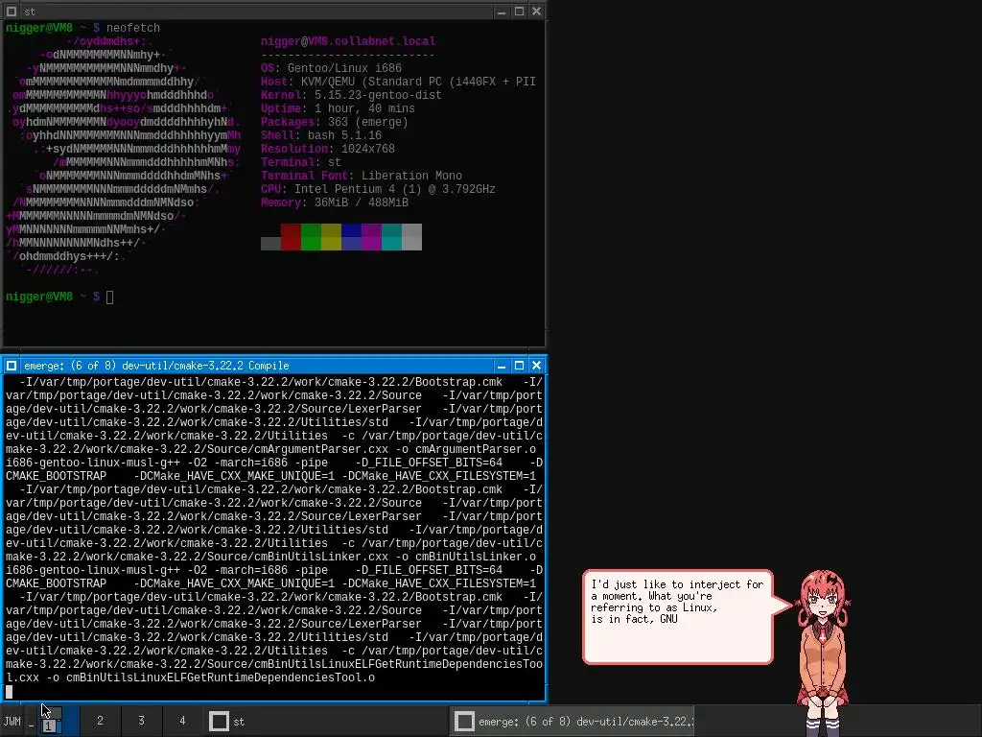Switch to virtual desktop 1 in pager
Screen dimensions: 982x737
(x=58, y=721)
